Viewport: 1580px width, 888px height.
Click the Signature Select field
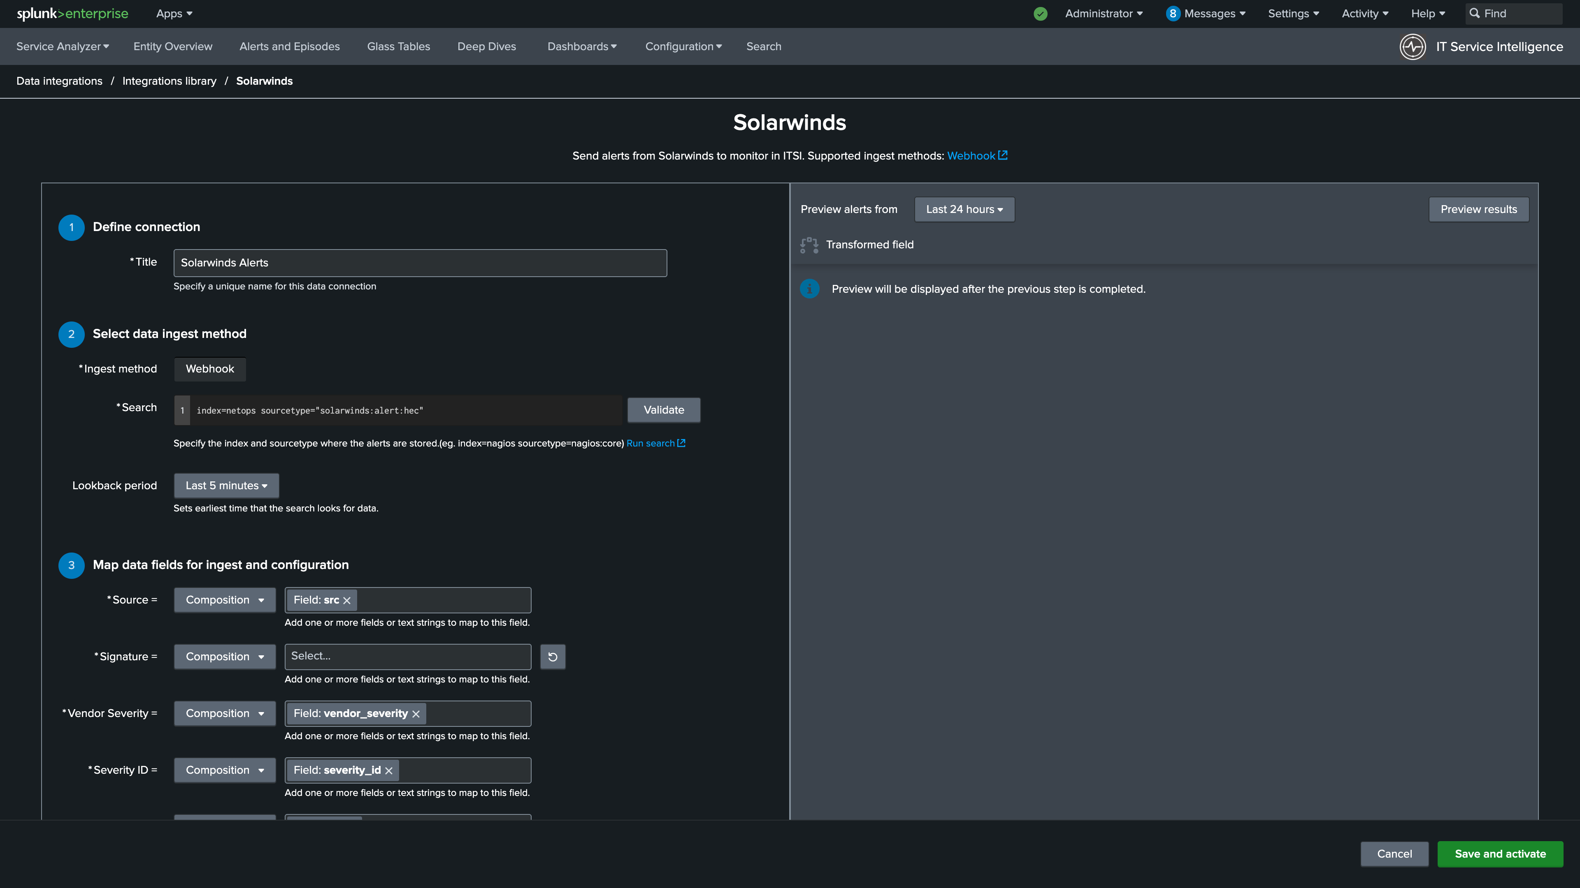tap(408, 657)
